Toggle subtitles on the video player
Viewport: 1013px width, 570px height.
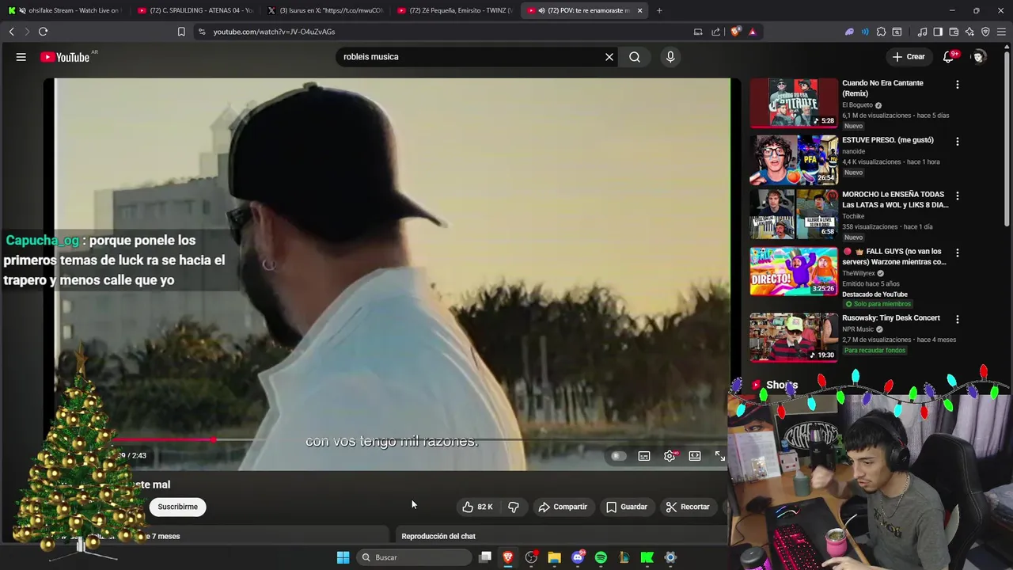point(644,456)
